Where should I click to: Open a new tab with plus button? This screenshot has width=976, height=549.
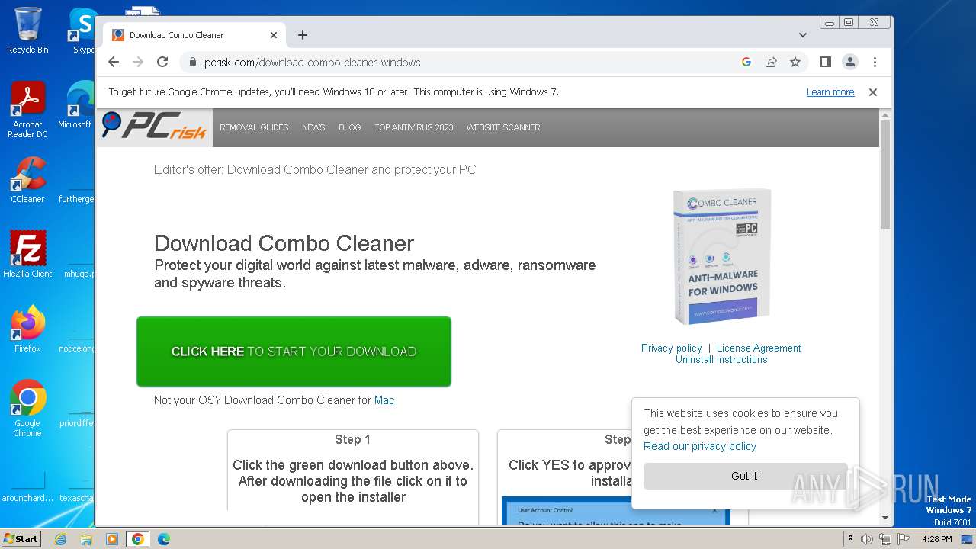(303, 35)
